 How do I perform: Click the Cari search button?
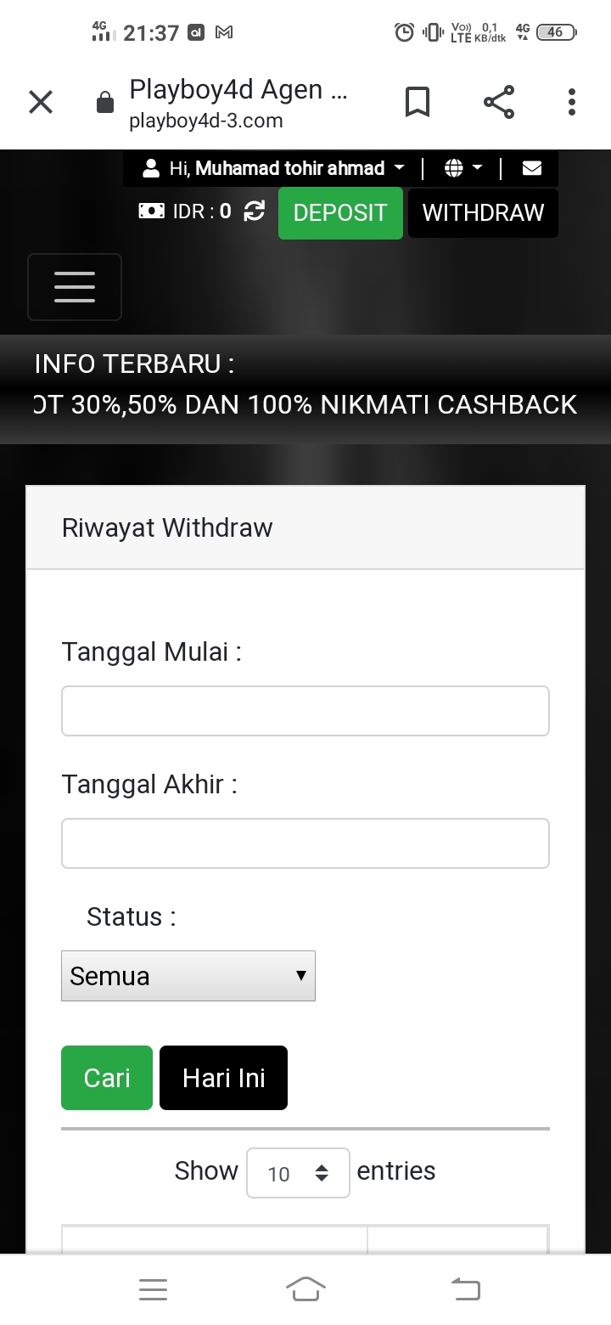click(x=107, y=1078)
